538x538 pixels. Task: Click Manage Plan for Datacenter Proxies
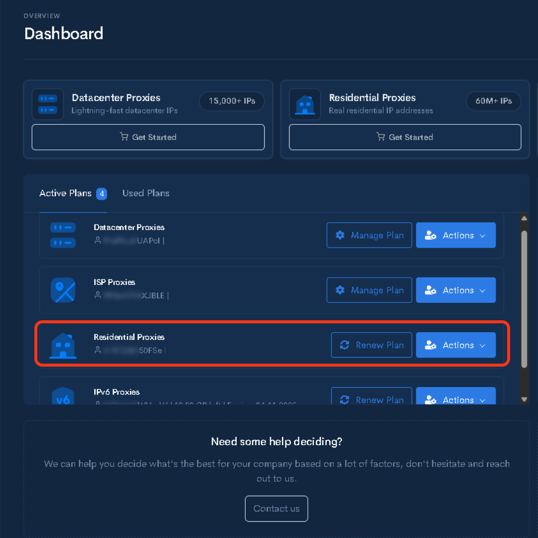click(x=369, y=235)
